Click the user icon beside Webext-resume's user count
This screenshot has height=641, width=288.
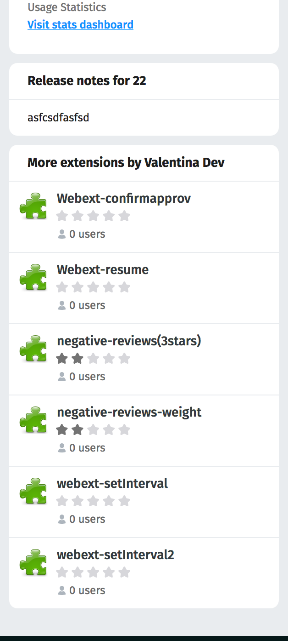click(x=61, y=305)
